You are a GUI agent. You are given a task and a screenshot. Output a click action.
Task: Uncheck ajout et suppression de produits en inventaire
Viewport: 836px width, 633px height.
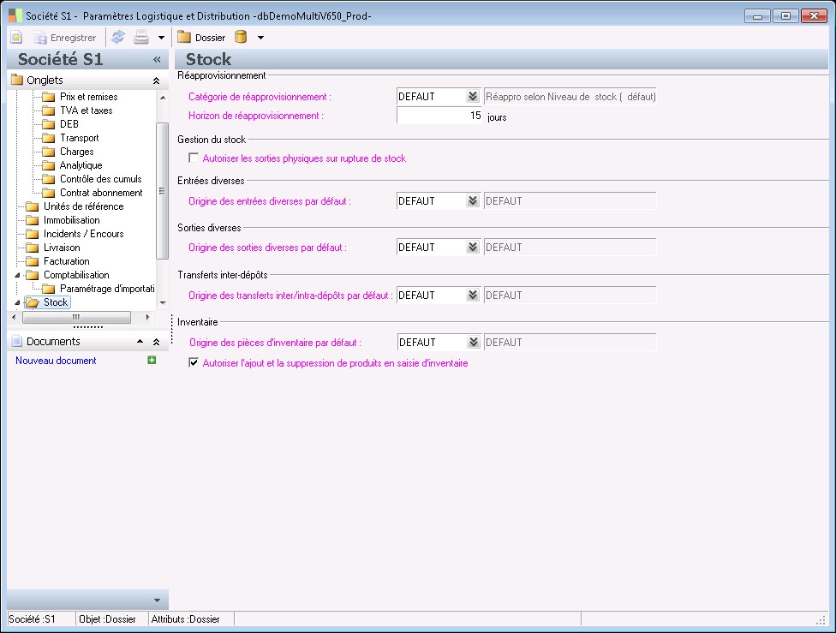point(194,362)
